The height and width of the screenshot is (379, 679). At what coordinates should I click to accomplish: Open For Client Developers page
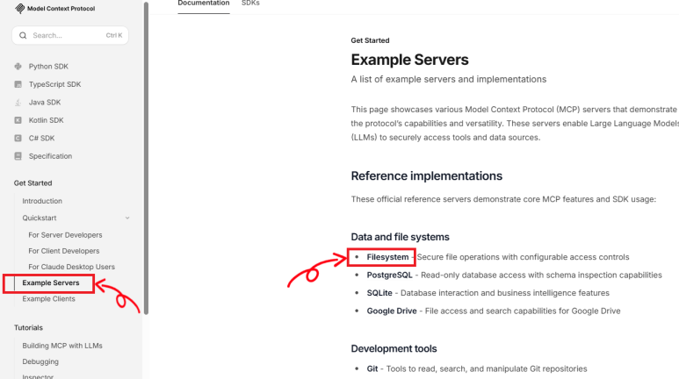coord(63,251)
